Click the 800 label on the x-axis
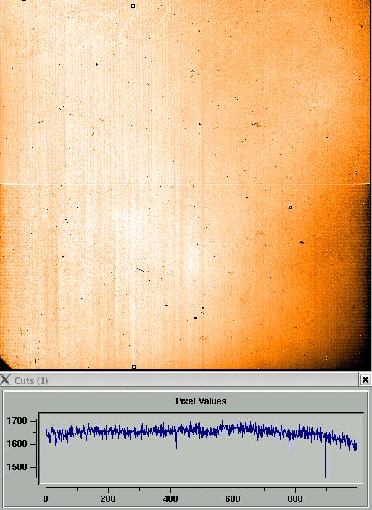The width and height of the screenshot is (372, 510). click(295, 498)
